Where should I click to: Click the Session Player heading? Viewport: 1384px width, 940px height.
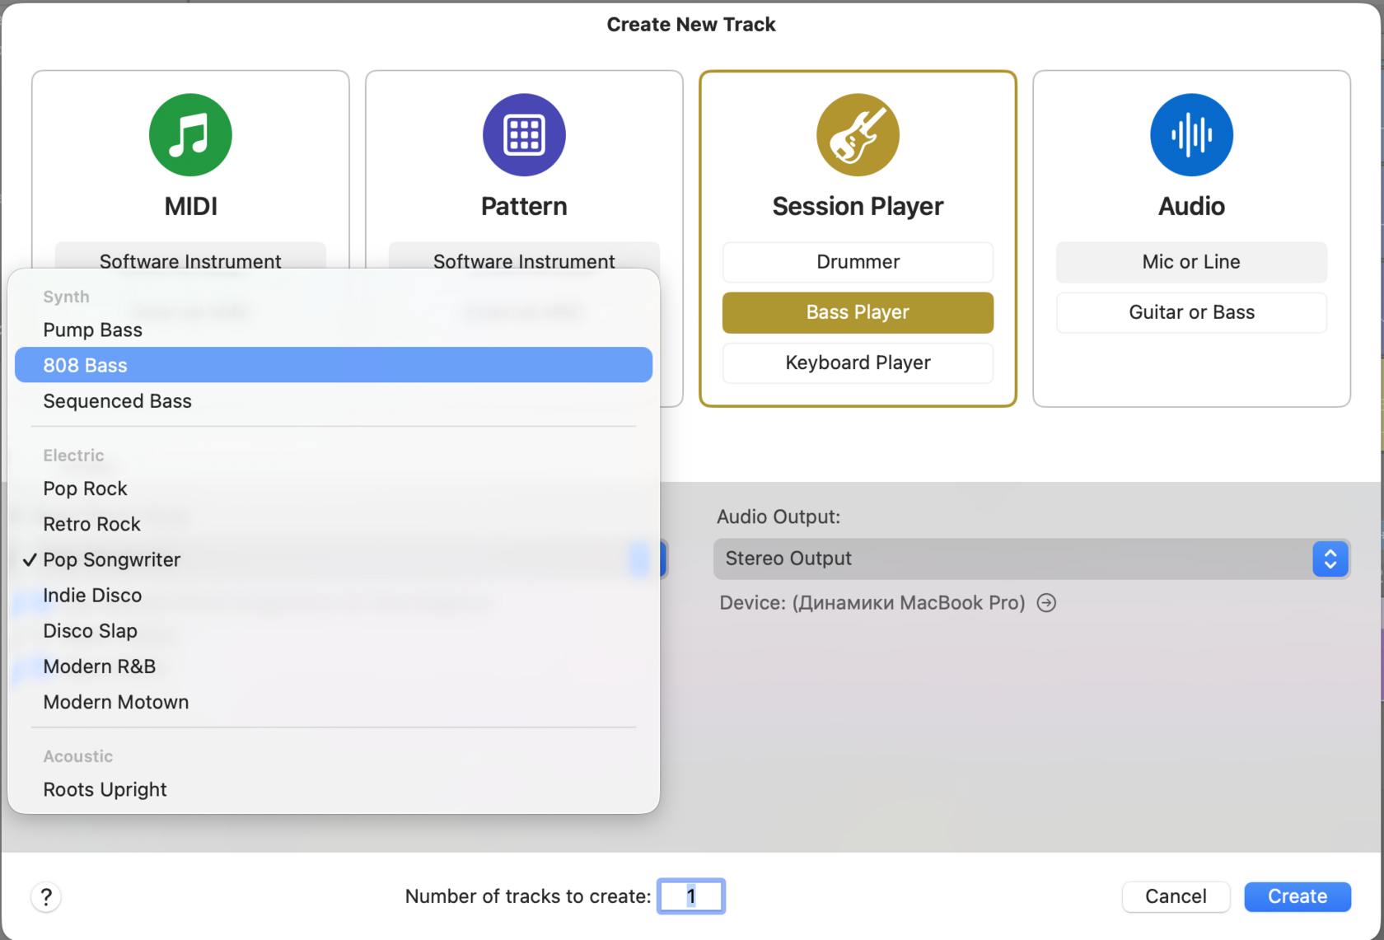pyautogui.click(x=858, y=206)
